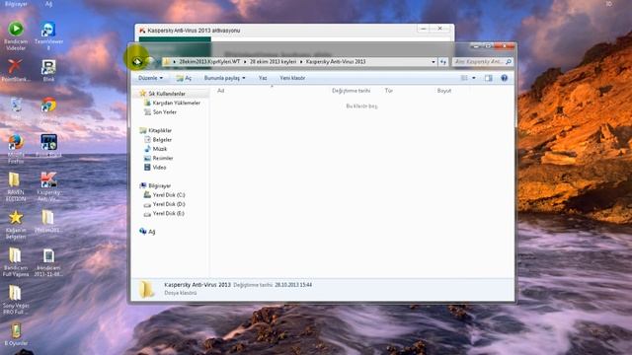Image resolution: width=632 pixels, height=355 pixels.
Task: Open Resimler library in navigation pane
Action: coord(158,158)
